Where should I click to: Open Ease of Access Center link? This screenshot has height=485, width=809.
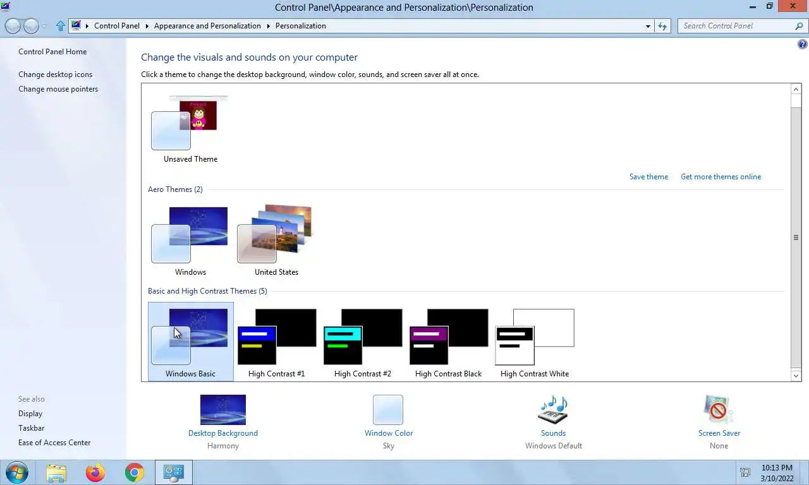(x=54, y=443)
